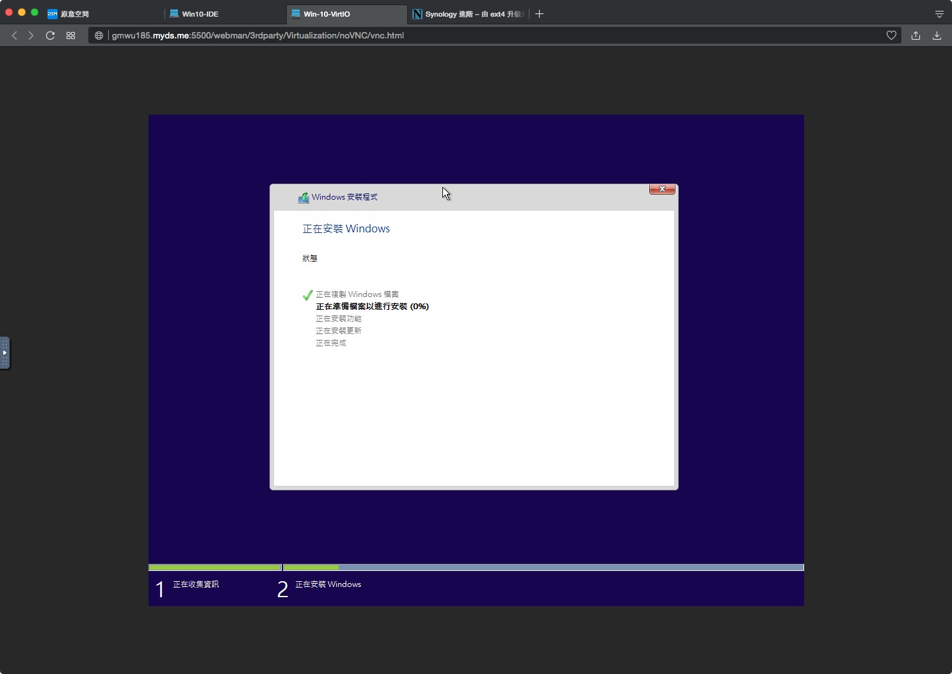This screenshot has width=952, height=674.
Task: Click the Windows 安裝程式 title text
Action: (344, 197)
